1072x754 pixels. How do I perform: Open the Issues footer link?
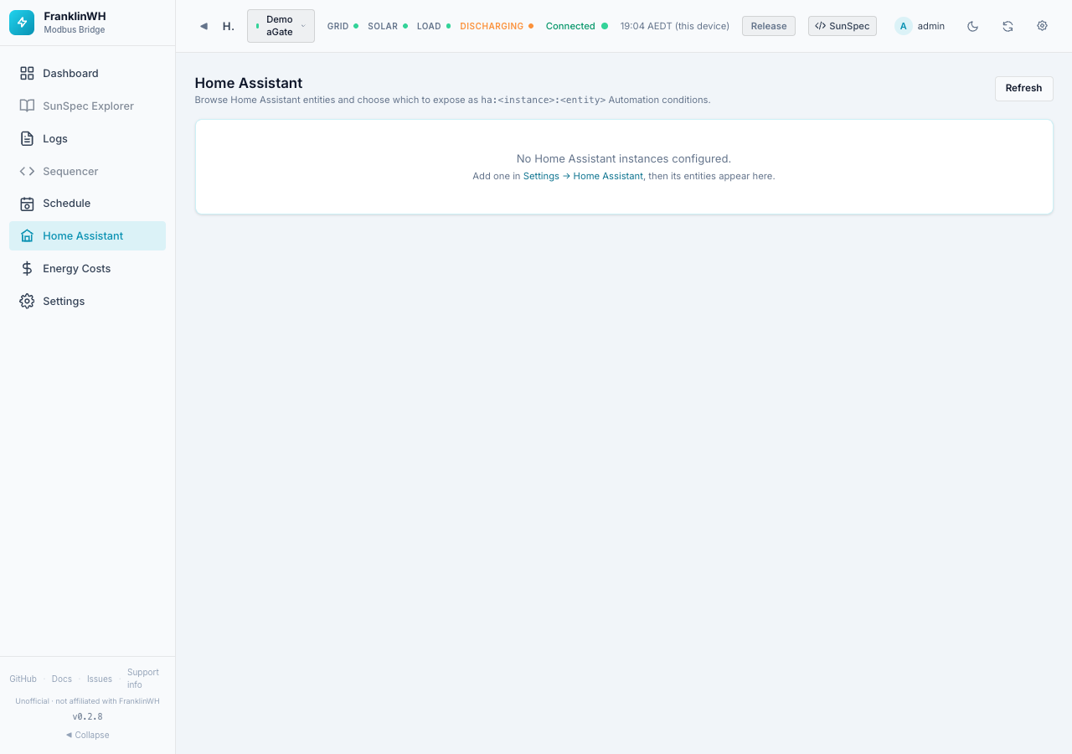(x=99, y=679)
